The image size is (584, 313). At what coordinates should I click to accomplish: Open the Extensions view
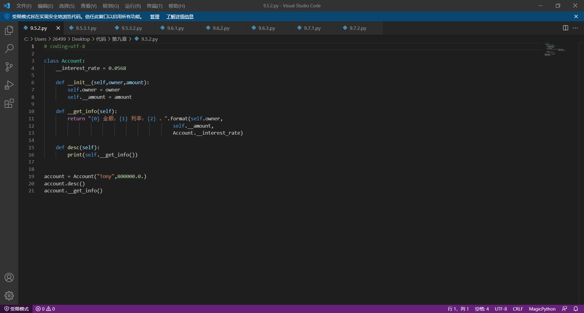[9, 103]
